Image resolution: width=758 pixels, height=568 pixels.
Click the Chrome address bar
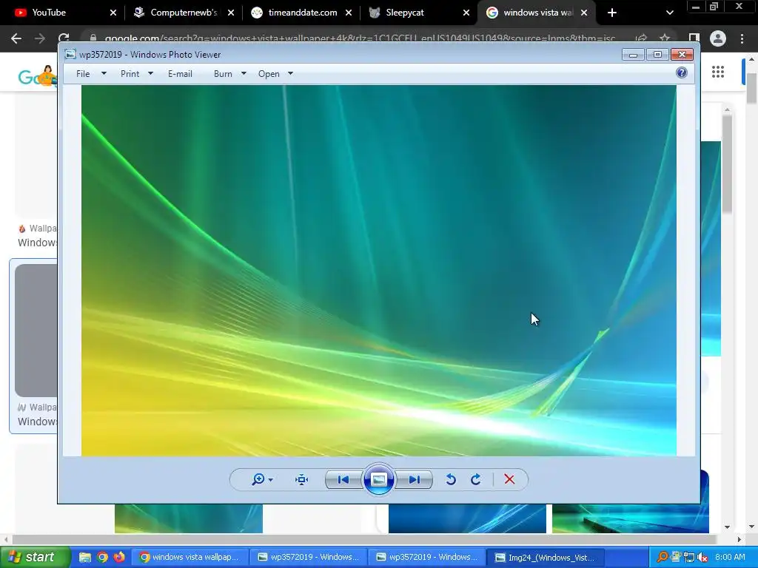click(x=360, y=38)
